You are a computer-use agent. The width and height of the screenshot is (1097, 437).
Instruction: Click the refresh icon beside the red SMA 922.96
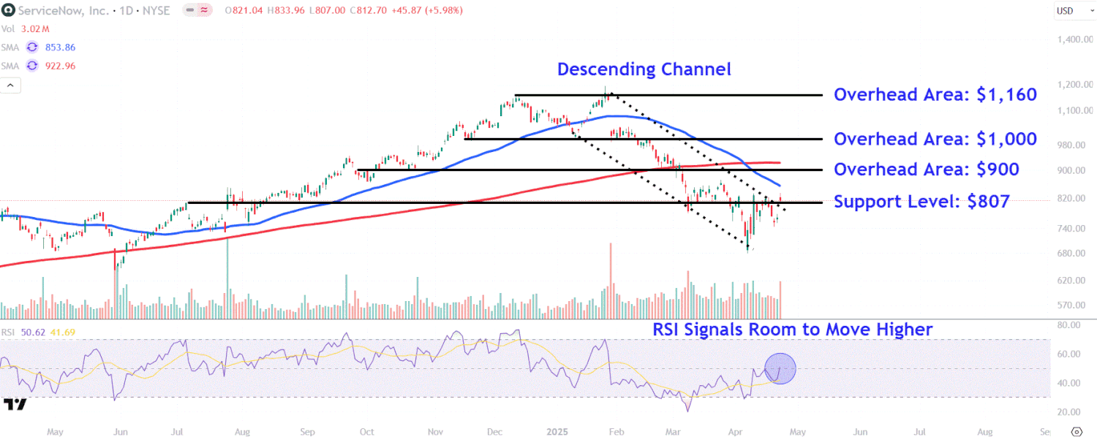(x=31, y=66)
